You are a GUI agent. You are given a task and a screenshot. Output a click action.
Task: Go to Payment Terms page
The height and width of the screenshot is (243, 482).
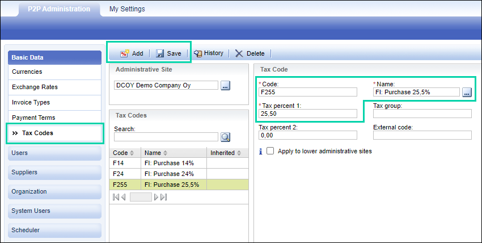coord(33,118)
